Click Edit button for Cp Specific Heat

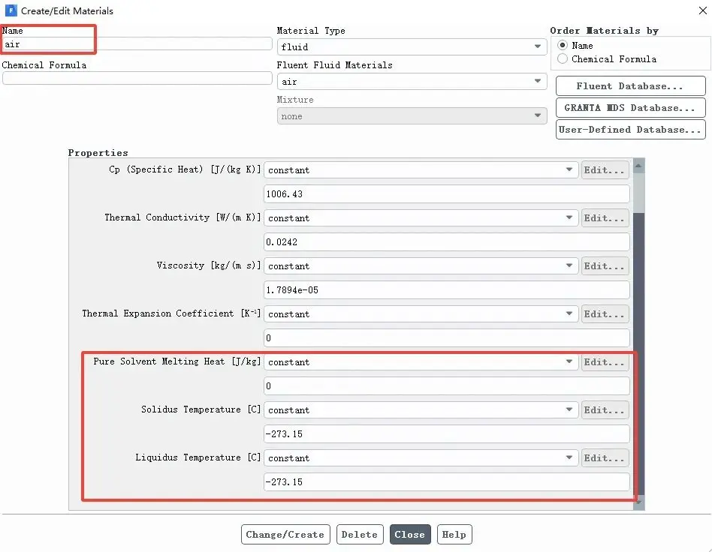(605, 170)
